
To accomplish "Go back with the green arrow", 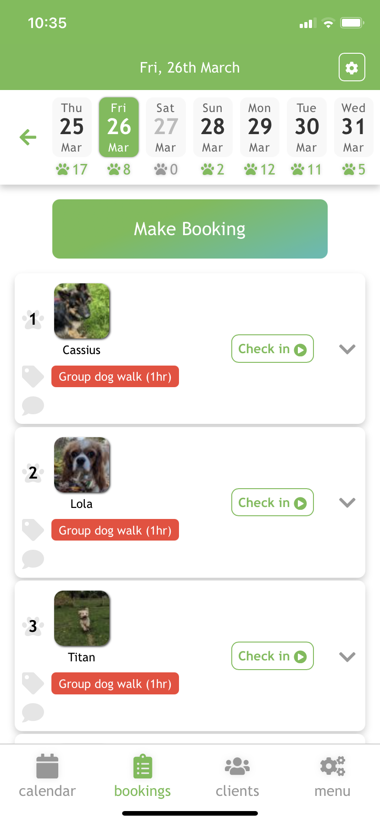I will coord(28,137).
